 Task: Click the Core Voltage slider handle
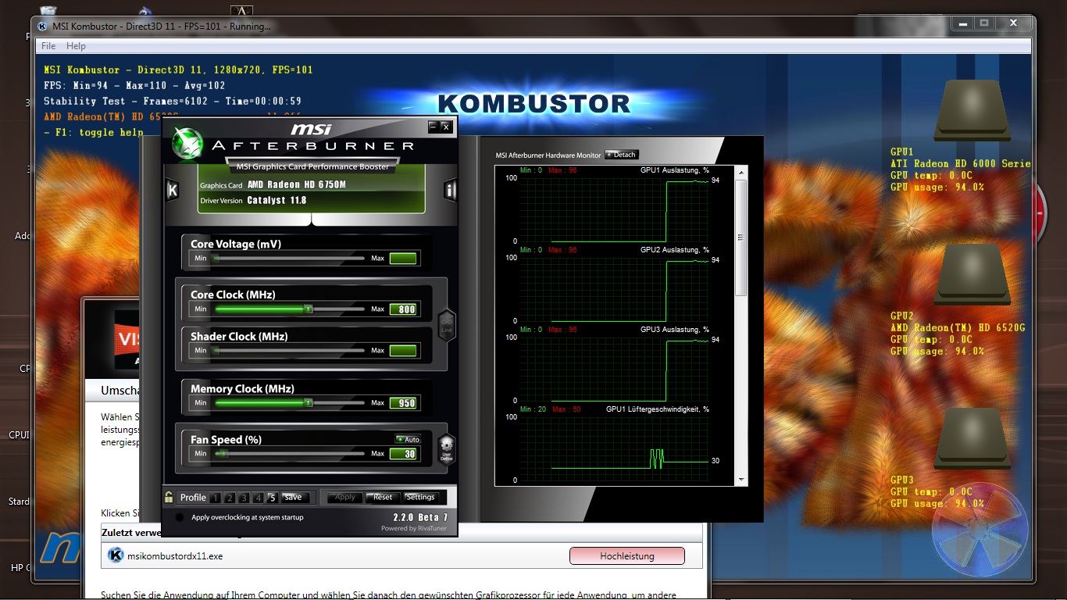coord(216,258)
